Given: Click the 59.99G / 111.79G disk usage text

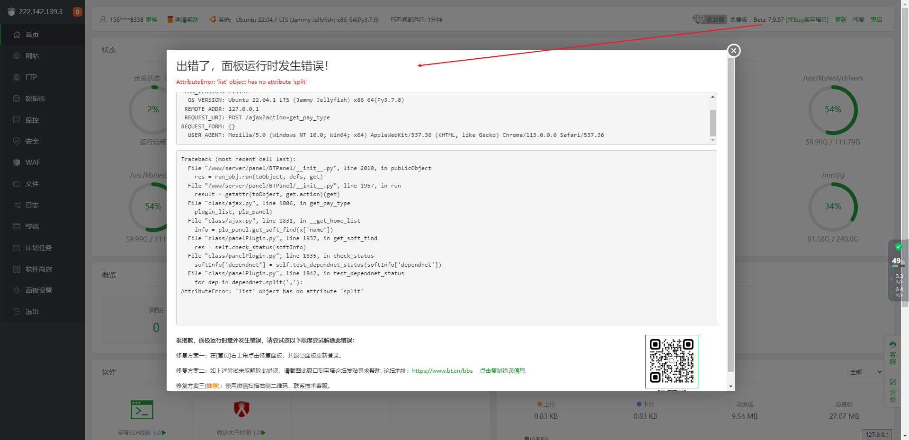Looking at the screenshot, I should pos(833,142).
